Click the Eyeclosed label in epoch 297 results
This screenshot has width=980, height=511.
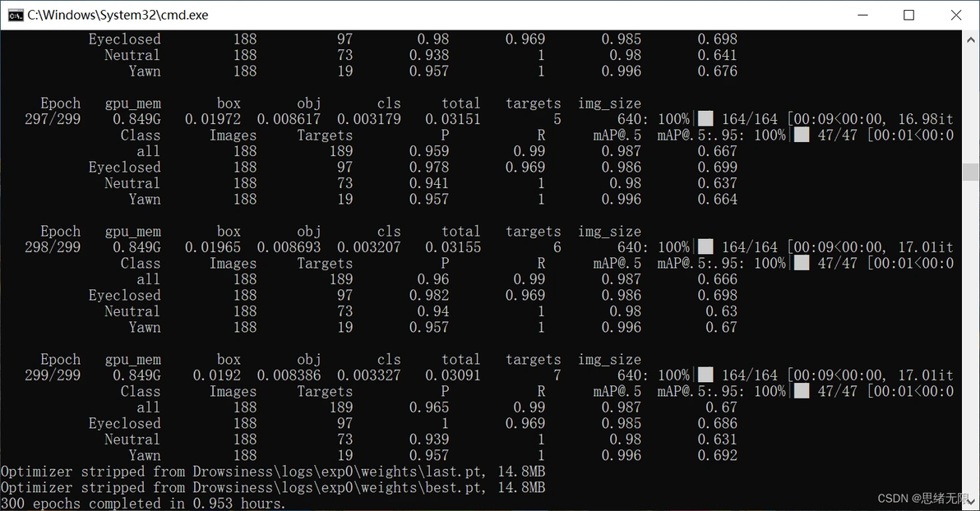pos(124,167)
